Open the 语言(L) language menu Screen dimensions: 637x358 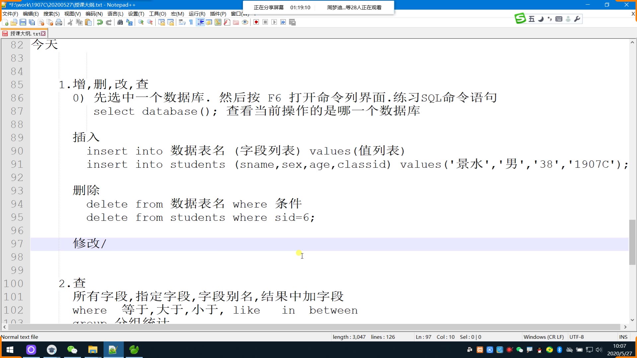coord(115,14)
